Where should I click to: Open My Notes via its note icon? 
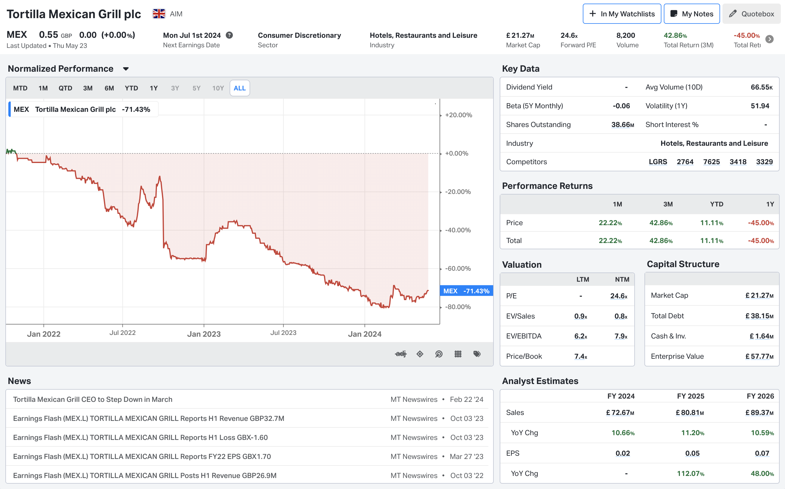(674, 14)
